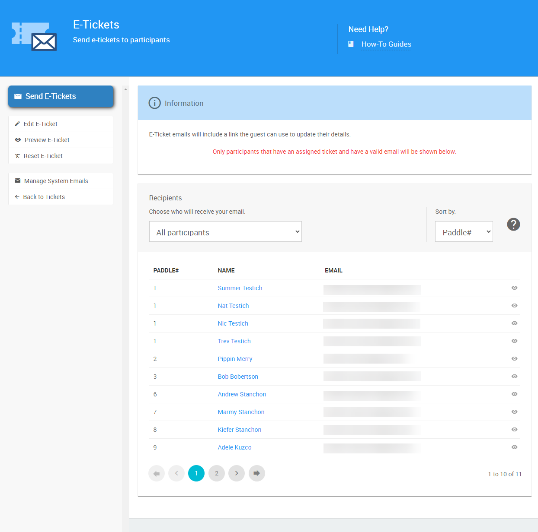Open Bob Bobertson's participant link

(238, 377)
